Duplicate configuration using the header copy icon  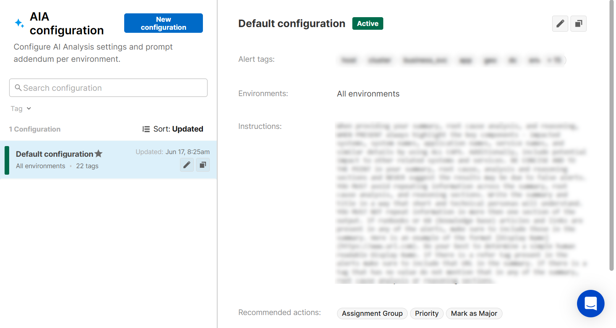click(578, 24)
